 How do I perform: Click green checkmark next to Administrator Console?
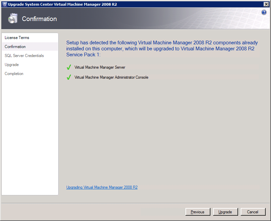click(x=69, y=77)
